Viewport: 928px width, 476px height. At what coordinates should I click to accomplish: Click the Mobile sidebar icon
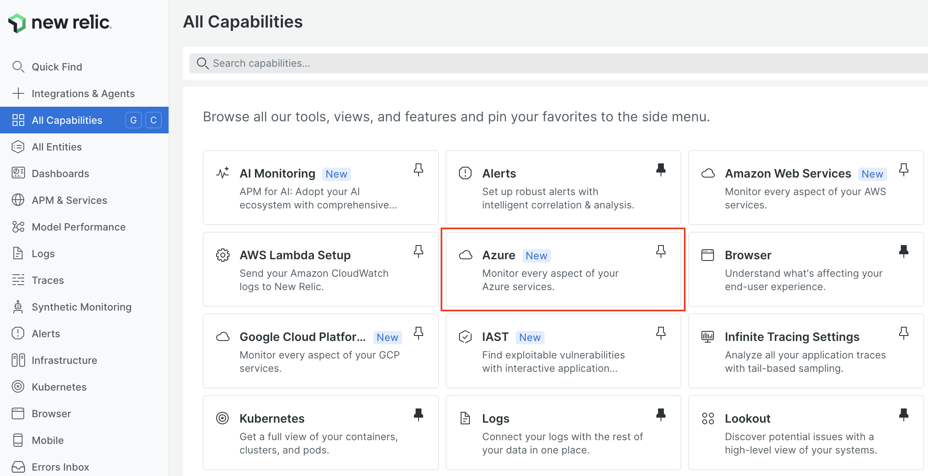18,440
